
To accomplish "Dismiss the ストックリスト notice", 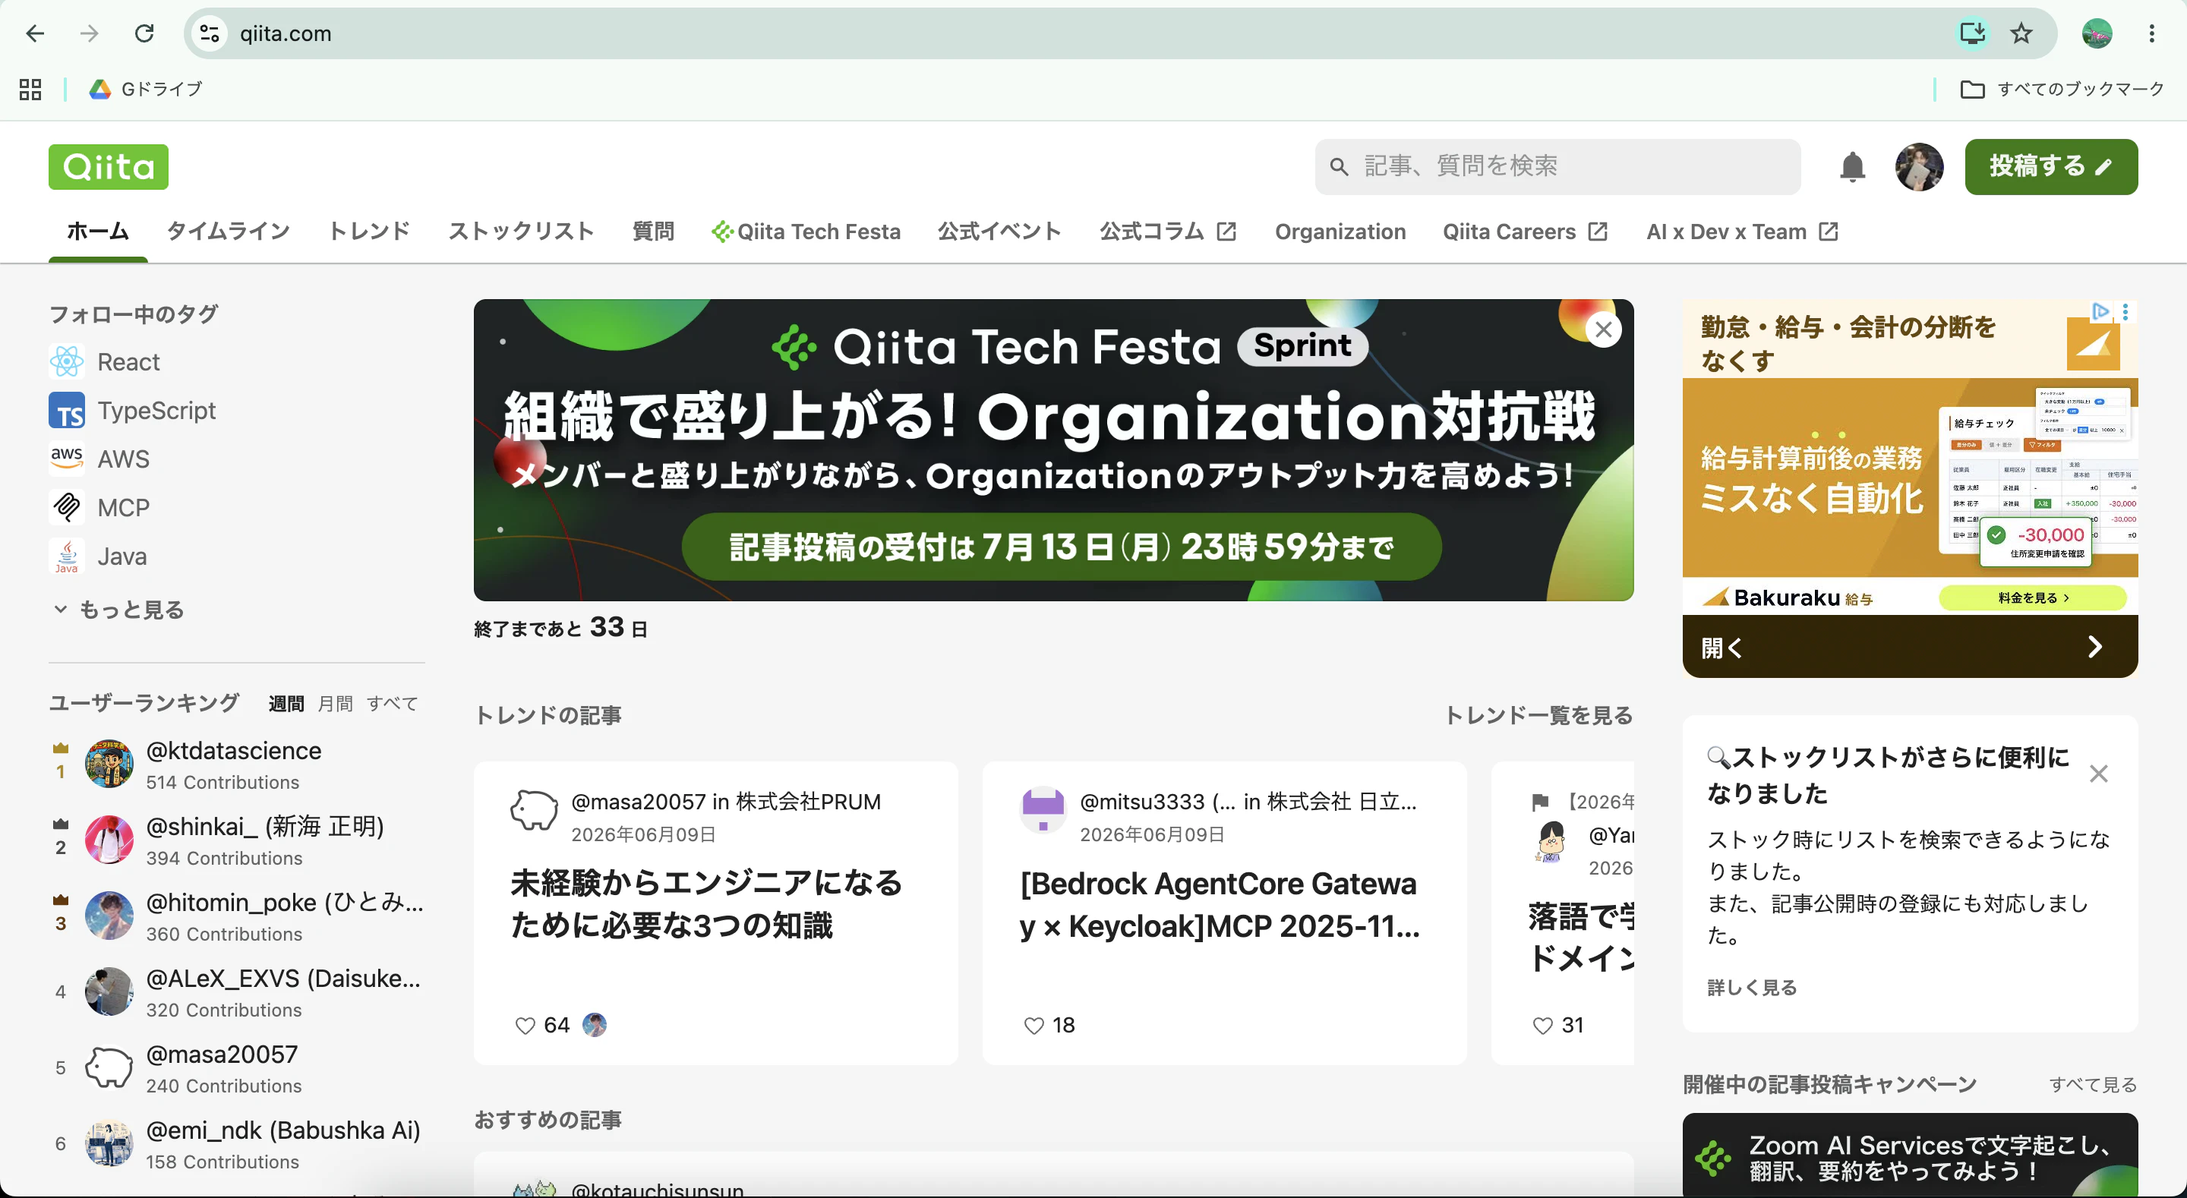I will pyautogui.click(x=2098, y=774).
